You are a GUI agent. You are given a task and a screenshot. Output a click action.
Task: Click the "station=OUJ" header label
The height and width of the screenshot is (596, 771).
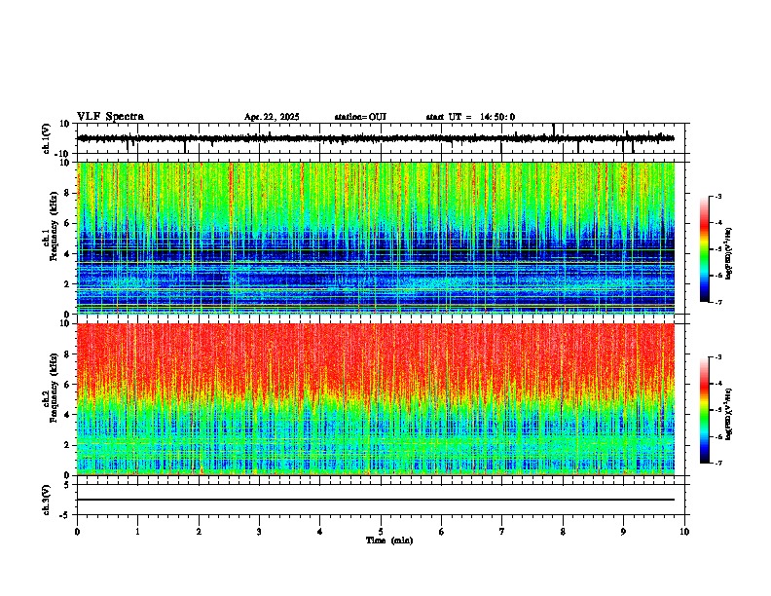point(360,117)
